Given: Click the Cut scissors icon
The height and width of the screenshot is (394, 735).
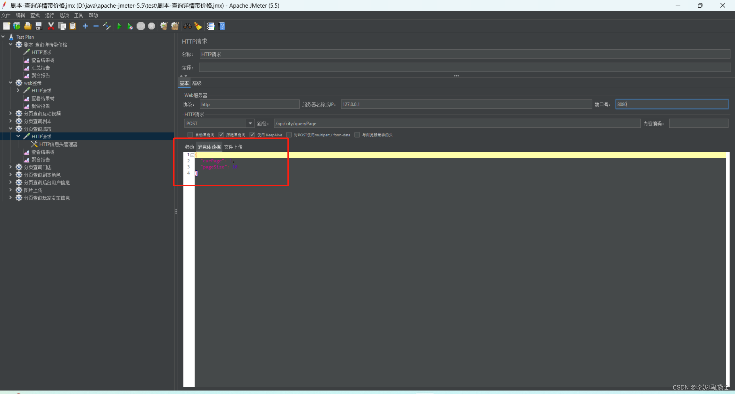Looking at the screenshot, I should click(x=51, y=26).
